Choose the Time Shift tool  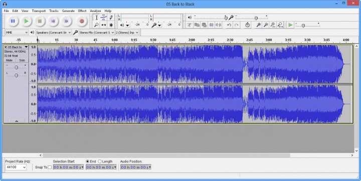[x=104, y=25]
